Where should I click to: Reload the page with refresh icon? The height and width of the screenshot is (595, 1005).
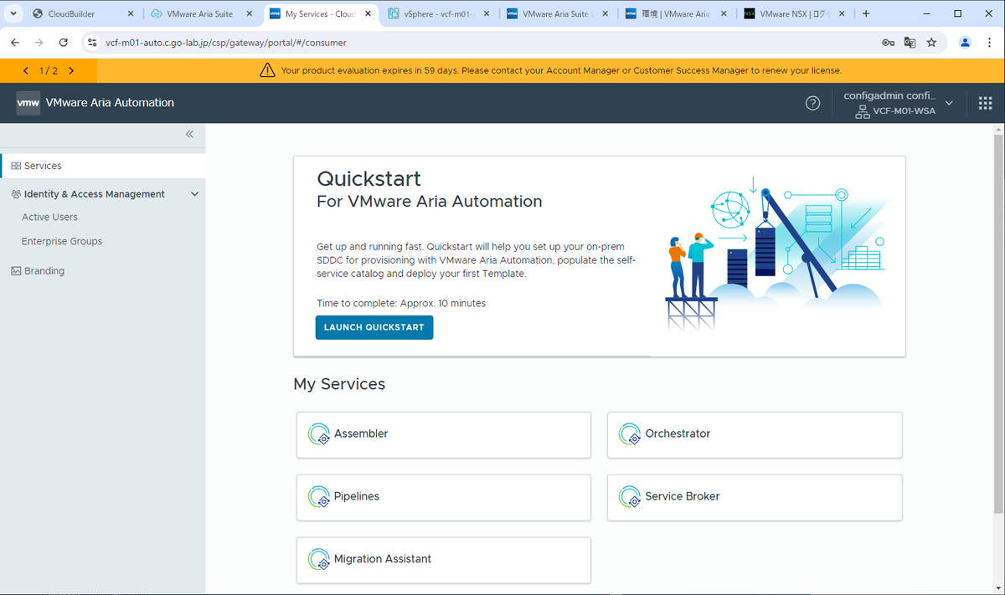(x=64, y=43)
